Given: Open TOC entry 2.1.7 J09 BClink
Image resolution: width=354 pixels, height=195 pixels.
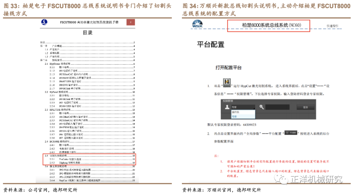Looking at the screenshot, I should pos(92,89).
